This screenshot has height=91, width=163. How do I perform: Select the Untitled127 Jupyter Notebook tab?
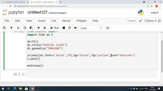click(44, 2)
